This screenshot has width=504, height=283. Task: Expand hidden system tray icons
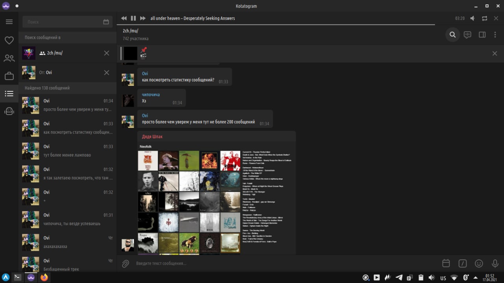click(476, 277)
